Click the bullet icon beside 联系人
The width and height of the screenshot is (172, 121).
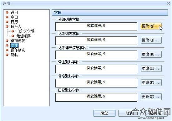(7, 27)
